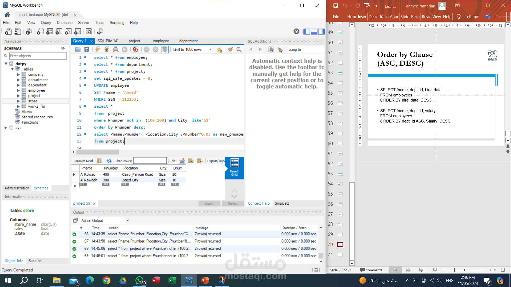Click the search magnifier icon in editor toolbar
The image size is (511, 287).
(x=239, y=49)
